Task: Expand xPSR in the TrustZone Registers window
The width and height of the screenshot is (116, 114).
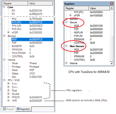Action: 70,15
